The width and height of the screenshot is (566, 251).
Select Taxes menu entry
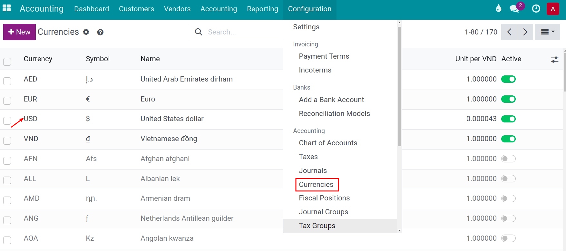[x=308, y=157]
